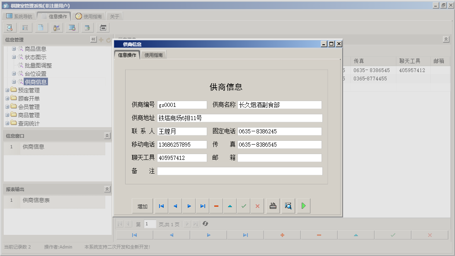
Task: Collapse the 信息管理 panel with its chevron
Action: tap(93, 40)
